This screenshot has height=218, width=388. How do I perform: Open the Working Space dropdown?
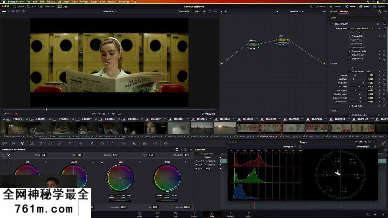pyautogui.click(x=362, y=28)
